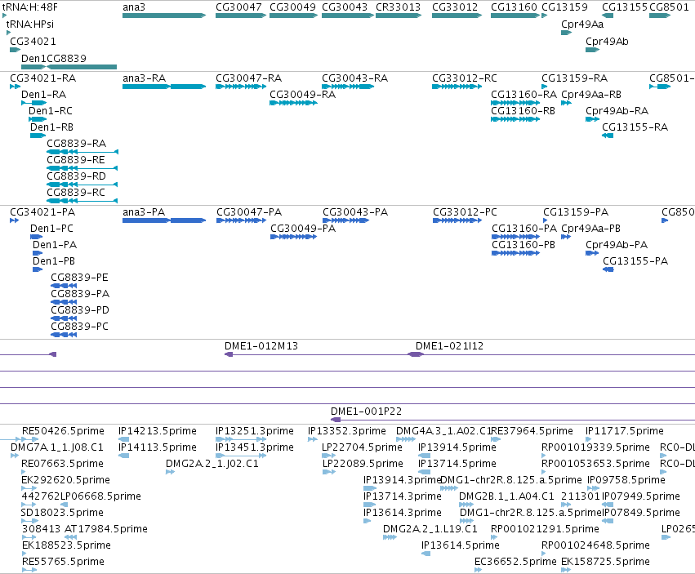Select the ana3-RA transcript glyph
This screenshot has width=695, height=574.
tap(164, 87)
